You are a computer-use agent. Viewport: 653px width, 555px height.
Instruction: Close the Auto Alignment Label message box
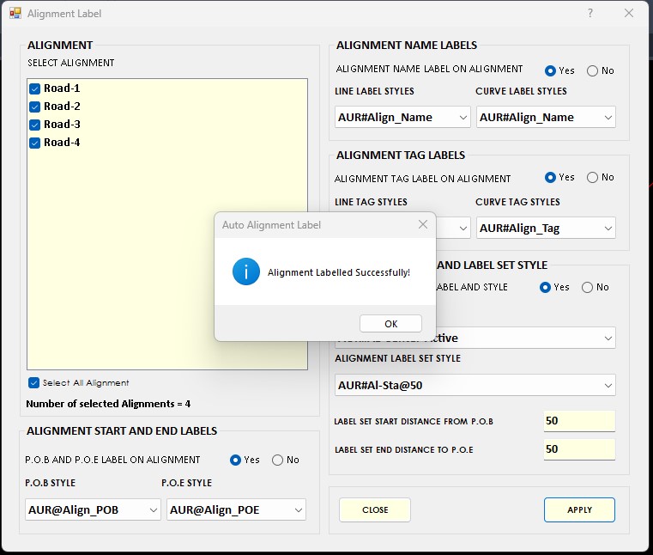422,224
